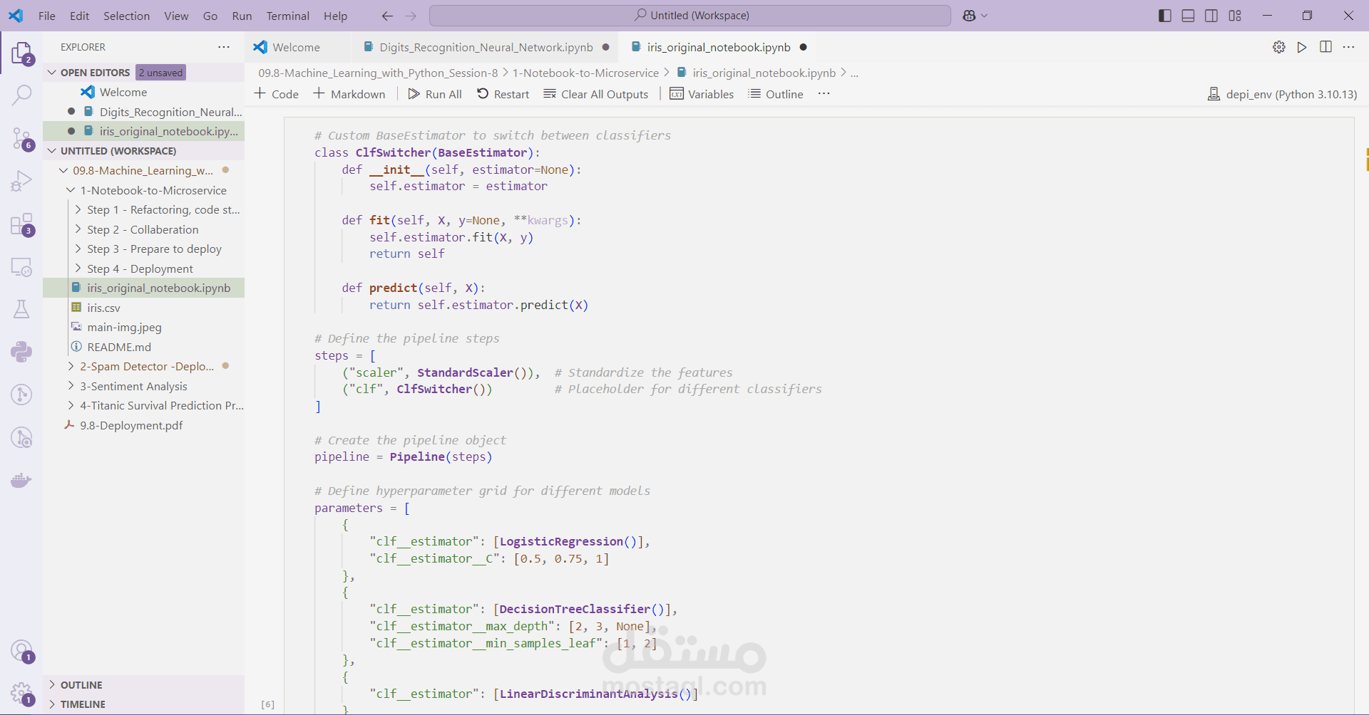The height and width of the screenshot is (715, 1369).
Task: Open the Selection menu
Action: coord(126,16)
